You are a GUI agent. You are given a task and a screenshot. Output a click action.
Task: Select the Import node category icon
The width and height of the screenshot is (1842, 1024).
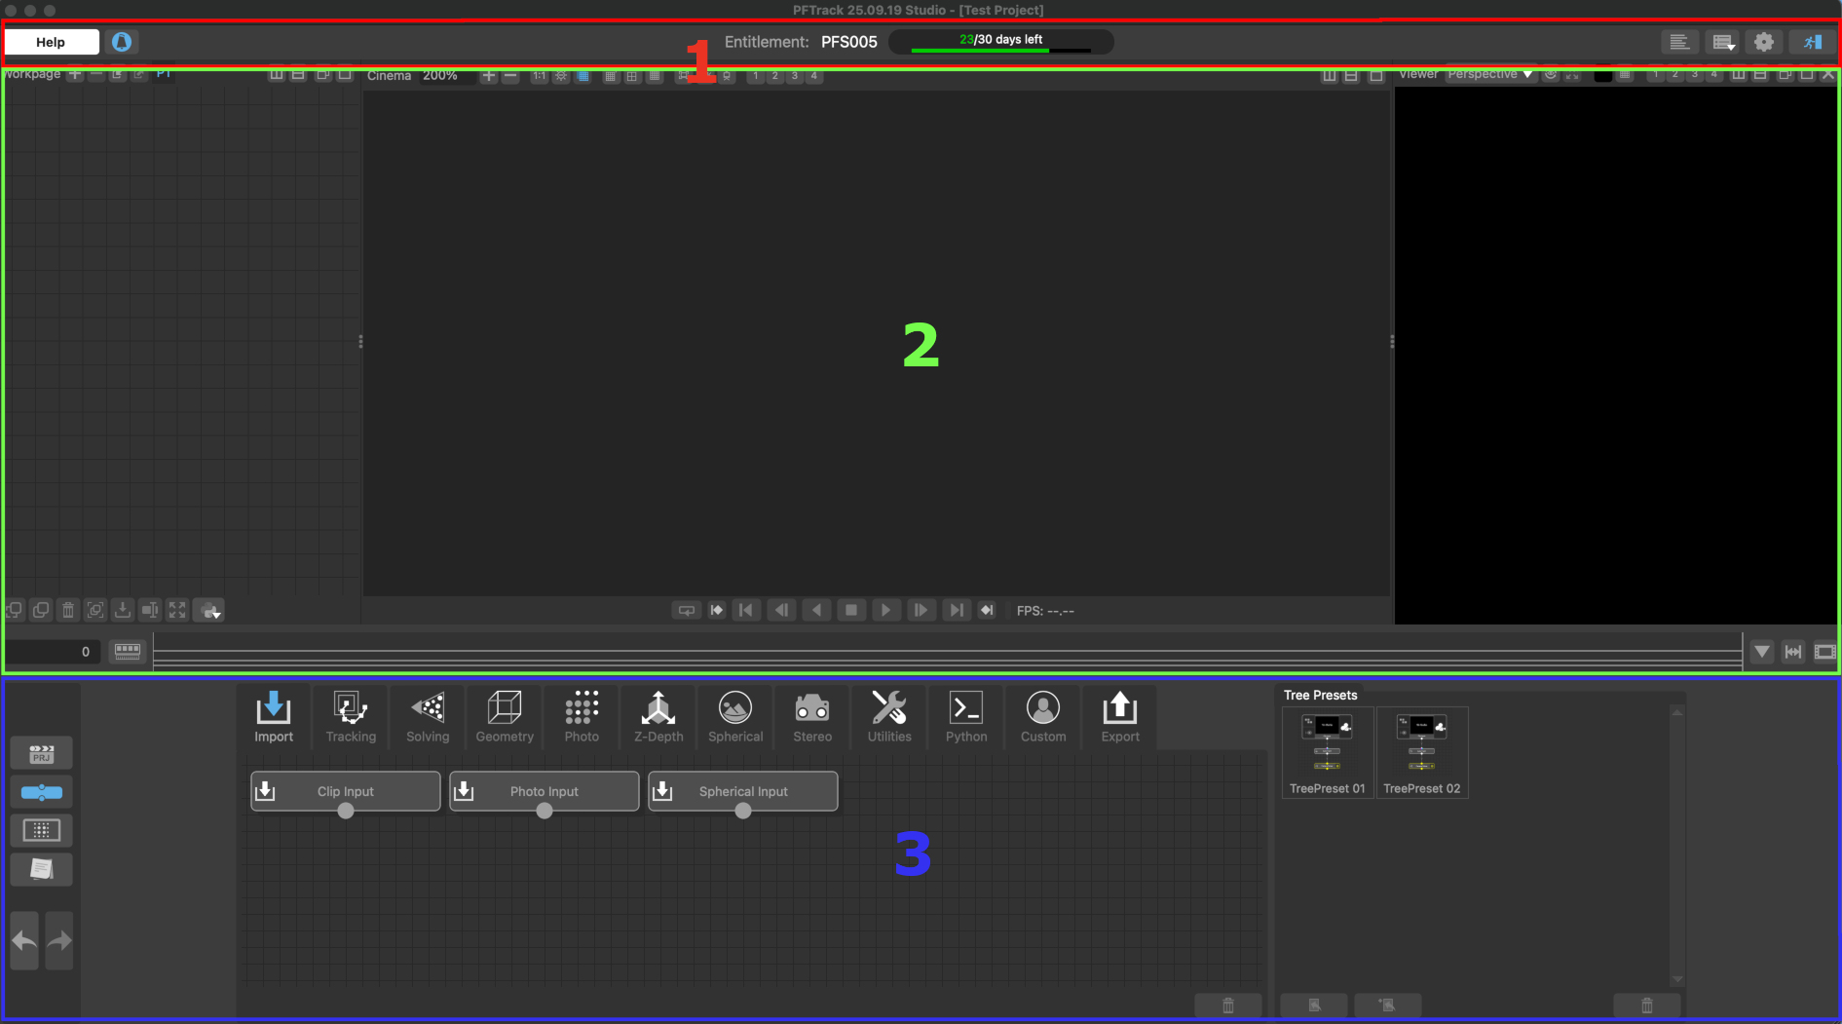274,717
